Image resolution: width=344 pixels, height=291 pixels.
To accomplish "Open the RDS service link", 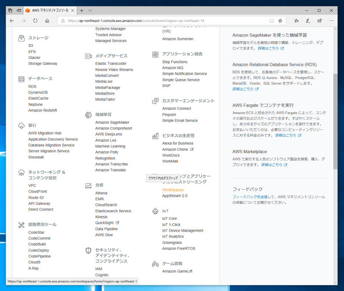I will tap(32, 87).
